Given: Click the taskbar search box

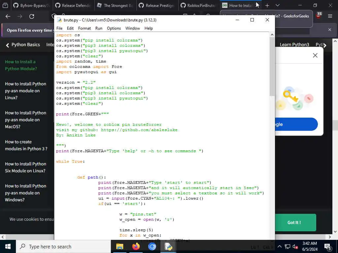Looking at the screenshot, I should [63, 246].
